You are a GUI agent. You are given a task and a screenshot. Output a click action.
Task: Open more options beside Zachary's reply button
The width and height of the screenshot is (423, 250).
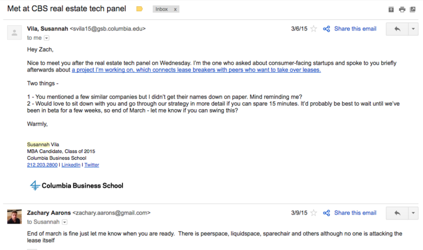[413, 213]
